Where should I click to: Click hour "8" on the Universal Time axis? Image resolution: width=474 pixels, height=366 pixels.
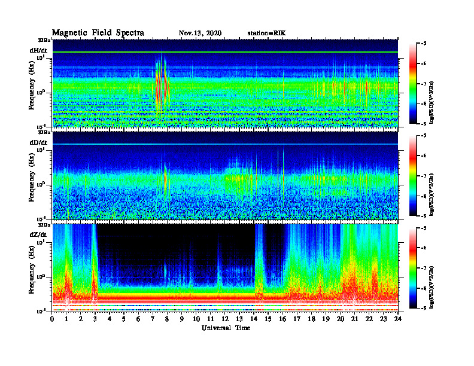click(167, 319)
